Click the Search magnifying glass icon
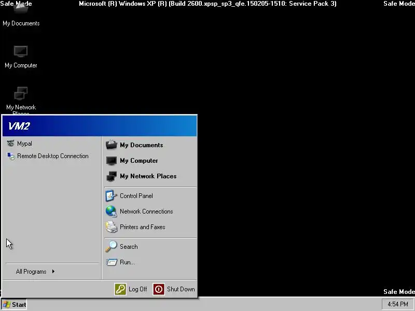Image resolution: width=415 pixels, height=311 pixels. (111, 246)
